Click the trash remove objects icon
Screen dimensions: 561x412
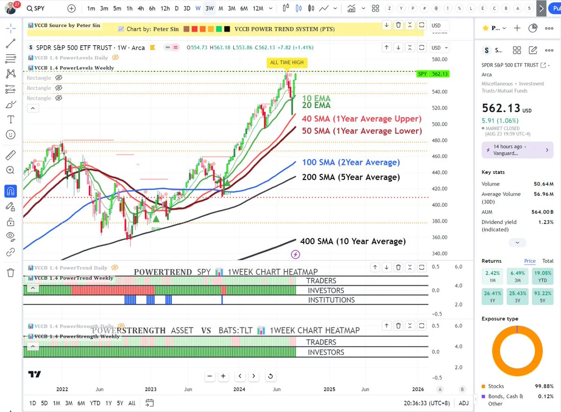tap(11, 273)
